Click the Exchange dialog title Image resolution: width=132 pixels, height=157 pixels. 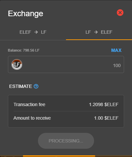[25, 14]
